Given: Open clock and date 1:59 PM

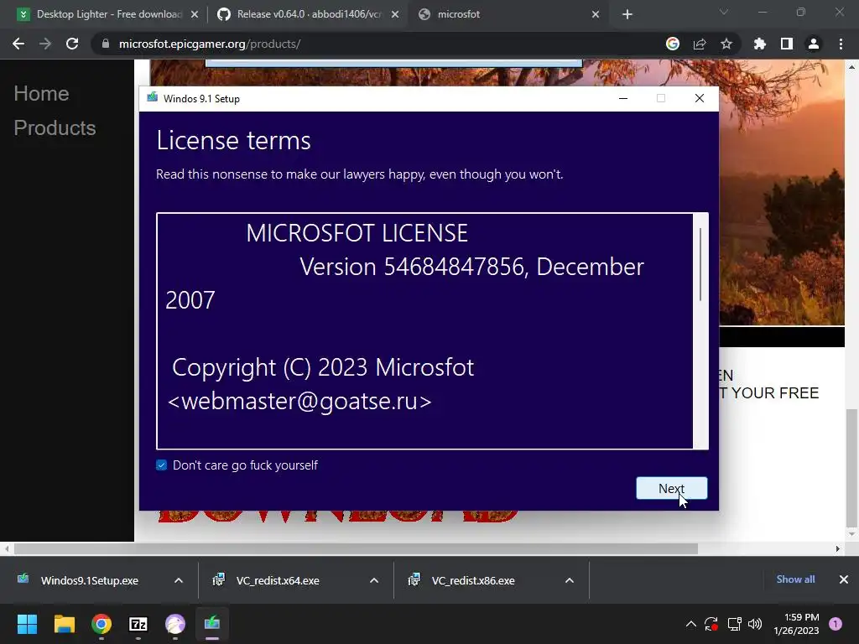Looking at the screenshot, I should [796, 624].
